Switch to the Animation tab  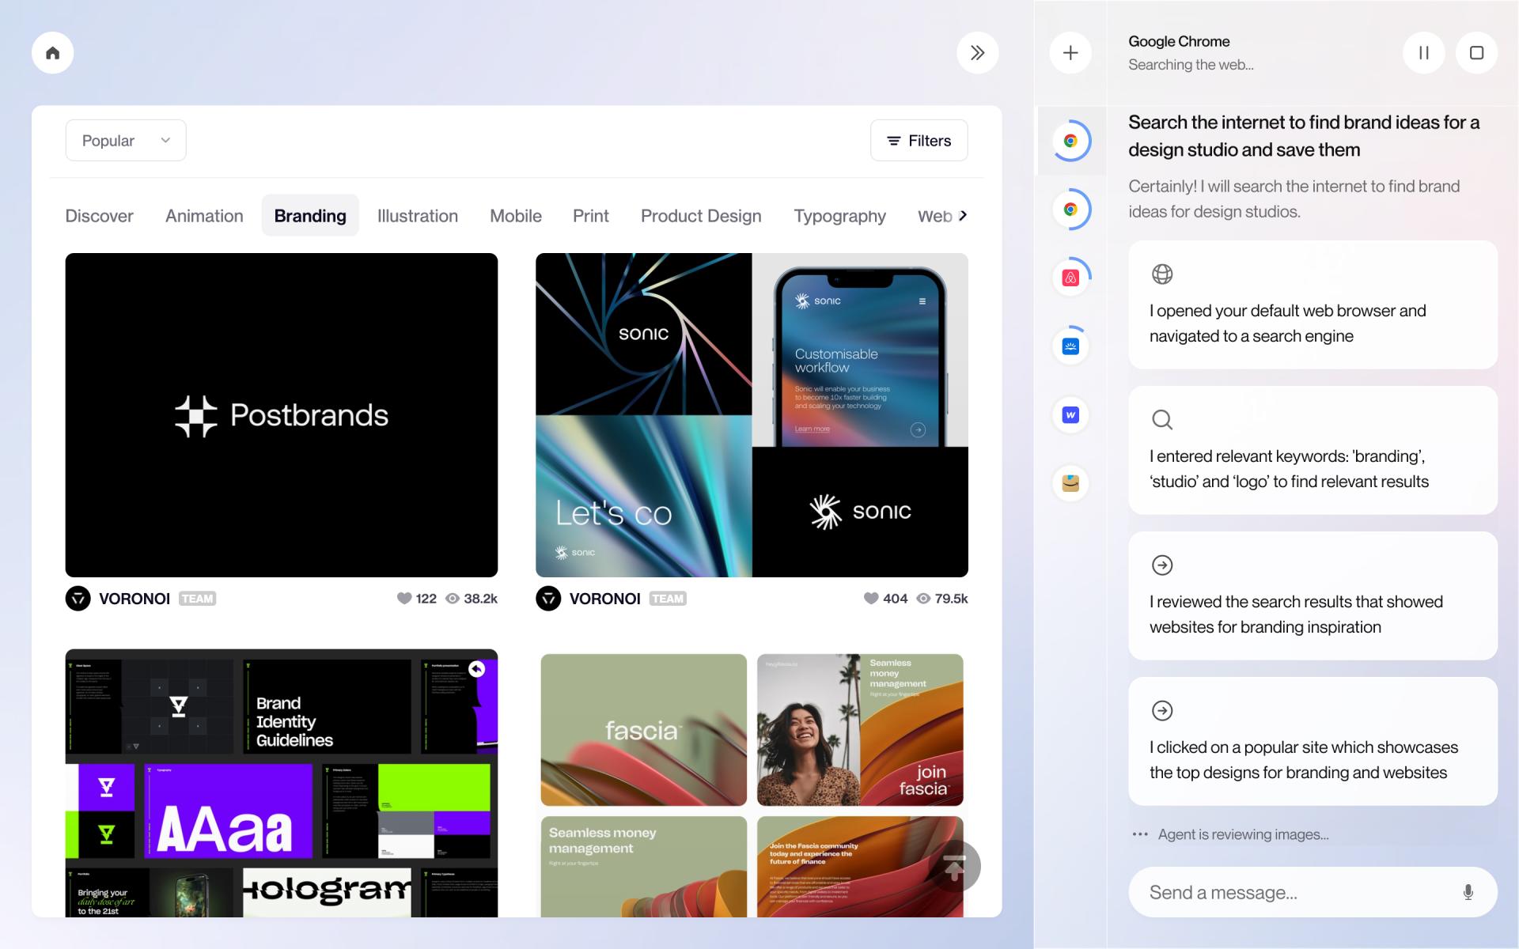click(x=204, y=216)
